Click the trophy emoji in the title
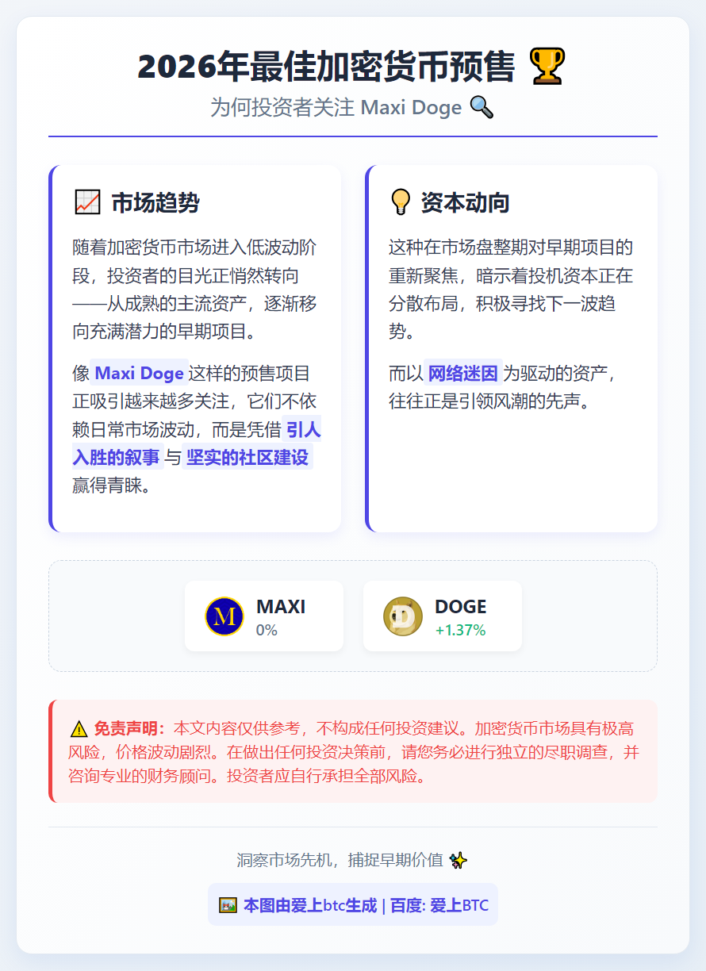Screen dimensions: 706x971 point(547,67)
